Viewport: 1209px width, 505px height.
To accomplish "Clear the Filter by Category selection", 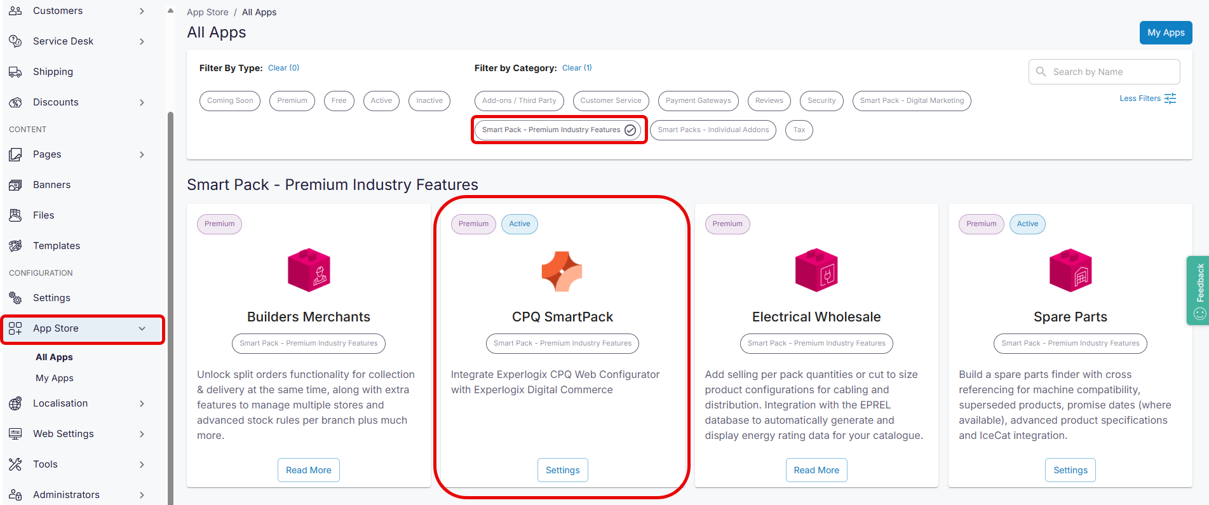I will 577,68.
